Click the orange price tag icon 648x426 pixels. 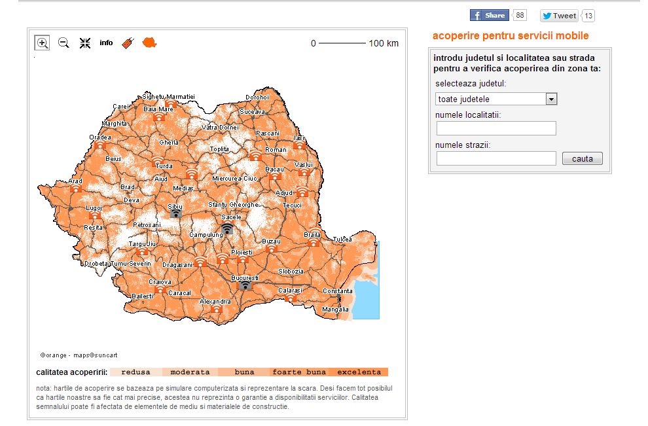click(128, 43)
